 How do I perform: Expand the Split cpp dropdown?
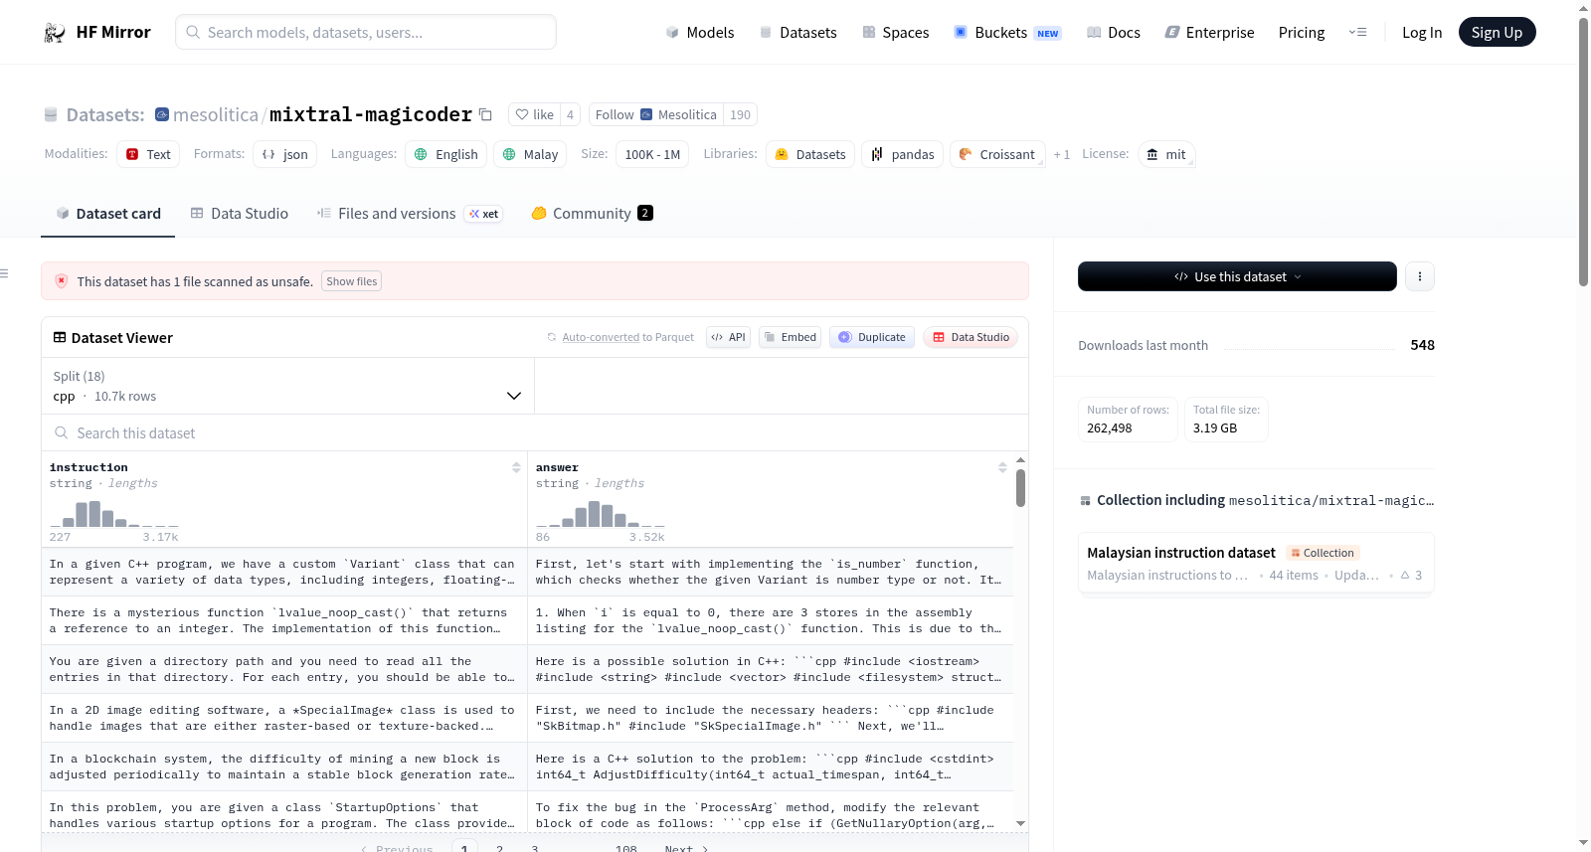tap(287, 386)
